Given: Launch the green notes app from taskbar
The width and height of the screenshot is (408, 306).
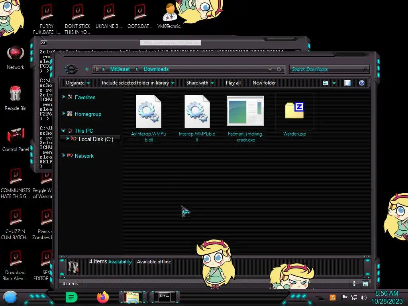Looking at the screenshot, I should [72, 297].
